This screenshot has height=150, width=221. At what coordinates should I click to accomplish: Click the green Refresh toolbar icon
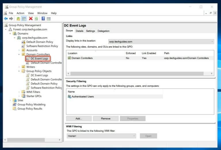point(36,19)
